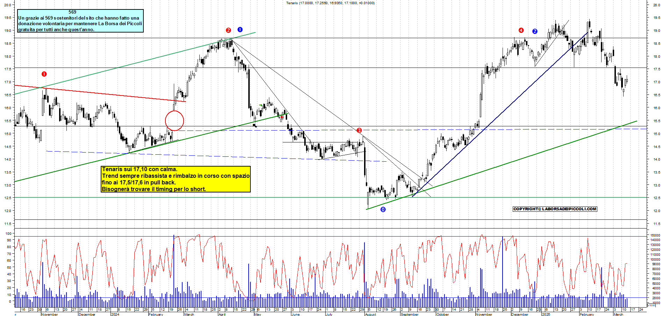Click the 5000 value on the volume axis
The width and height of the screenshot is (661, 316).
tap(656, 283)
